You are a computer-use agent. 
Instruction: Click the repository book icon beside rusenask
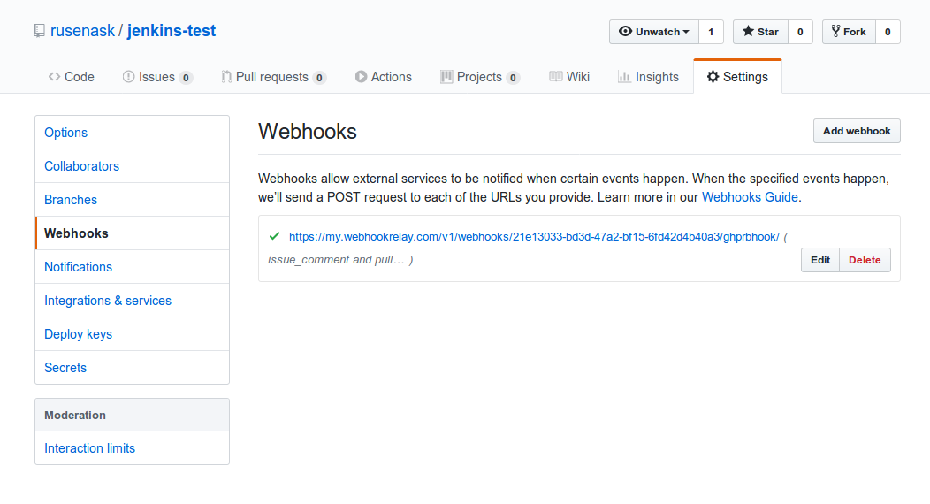pos(39,31)
